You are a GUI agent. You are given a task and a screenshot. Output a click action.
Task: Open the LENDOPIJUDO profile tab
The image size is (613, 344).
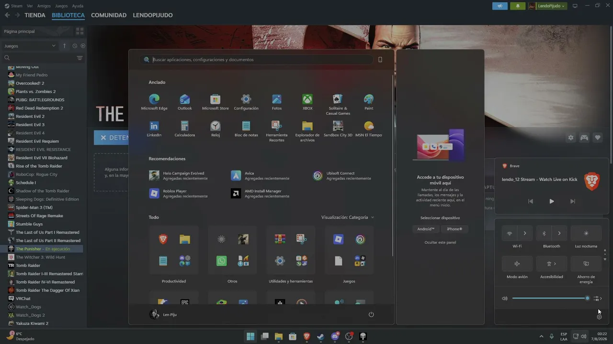pos(153,15)
